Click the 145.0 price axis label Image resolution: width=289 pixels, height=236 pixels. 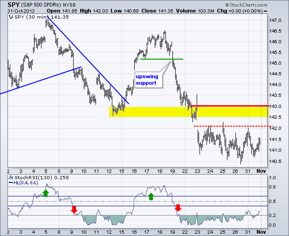click(275, 63)
